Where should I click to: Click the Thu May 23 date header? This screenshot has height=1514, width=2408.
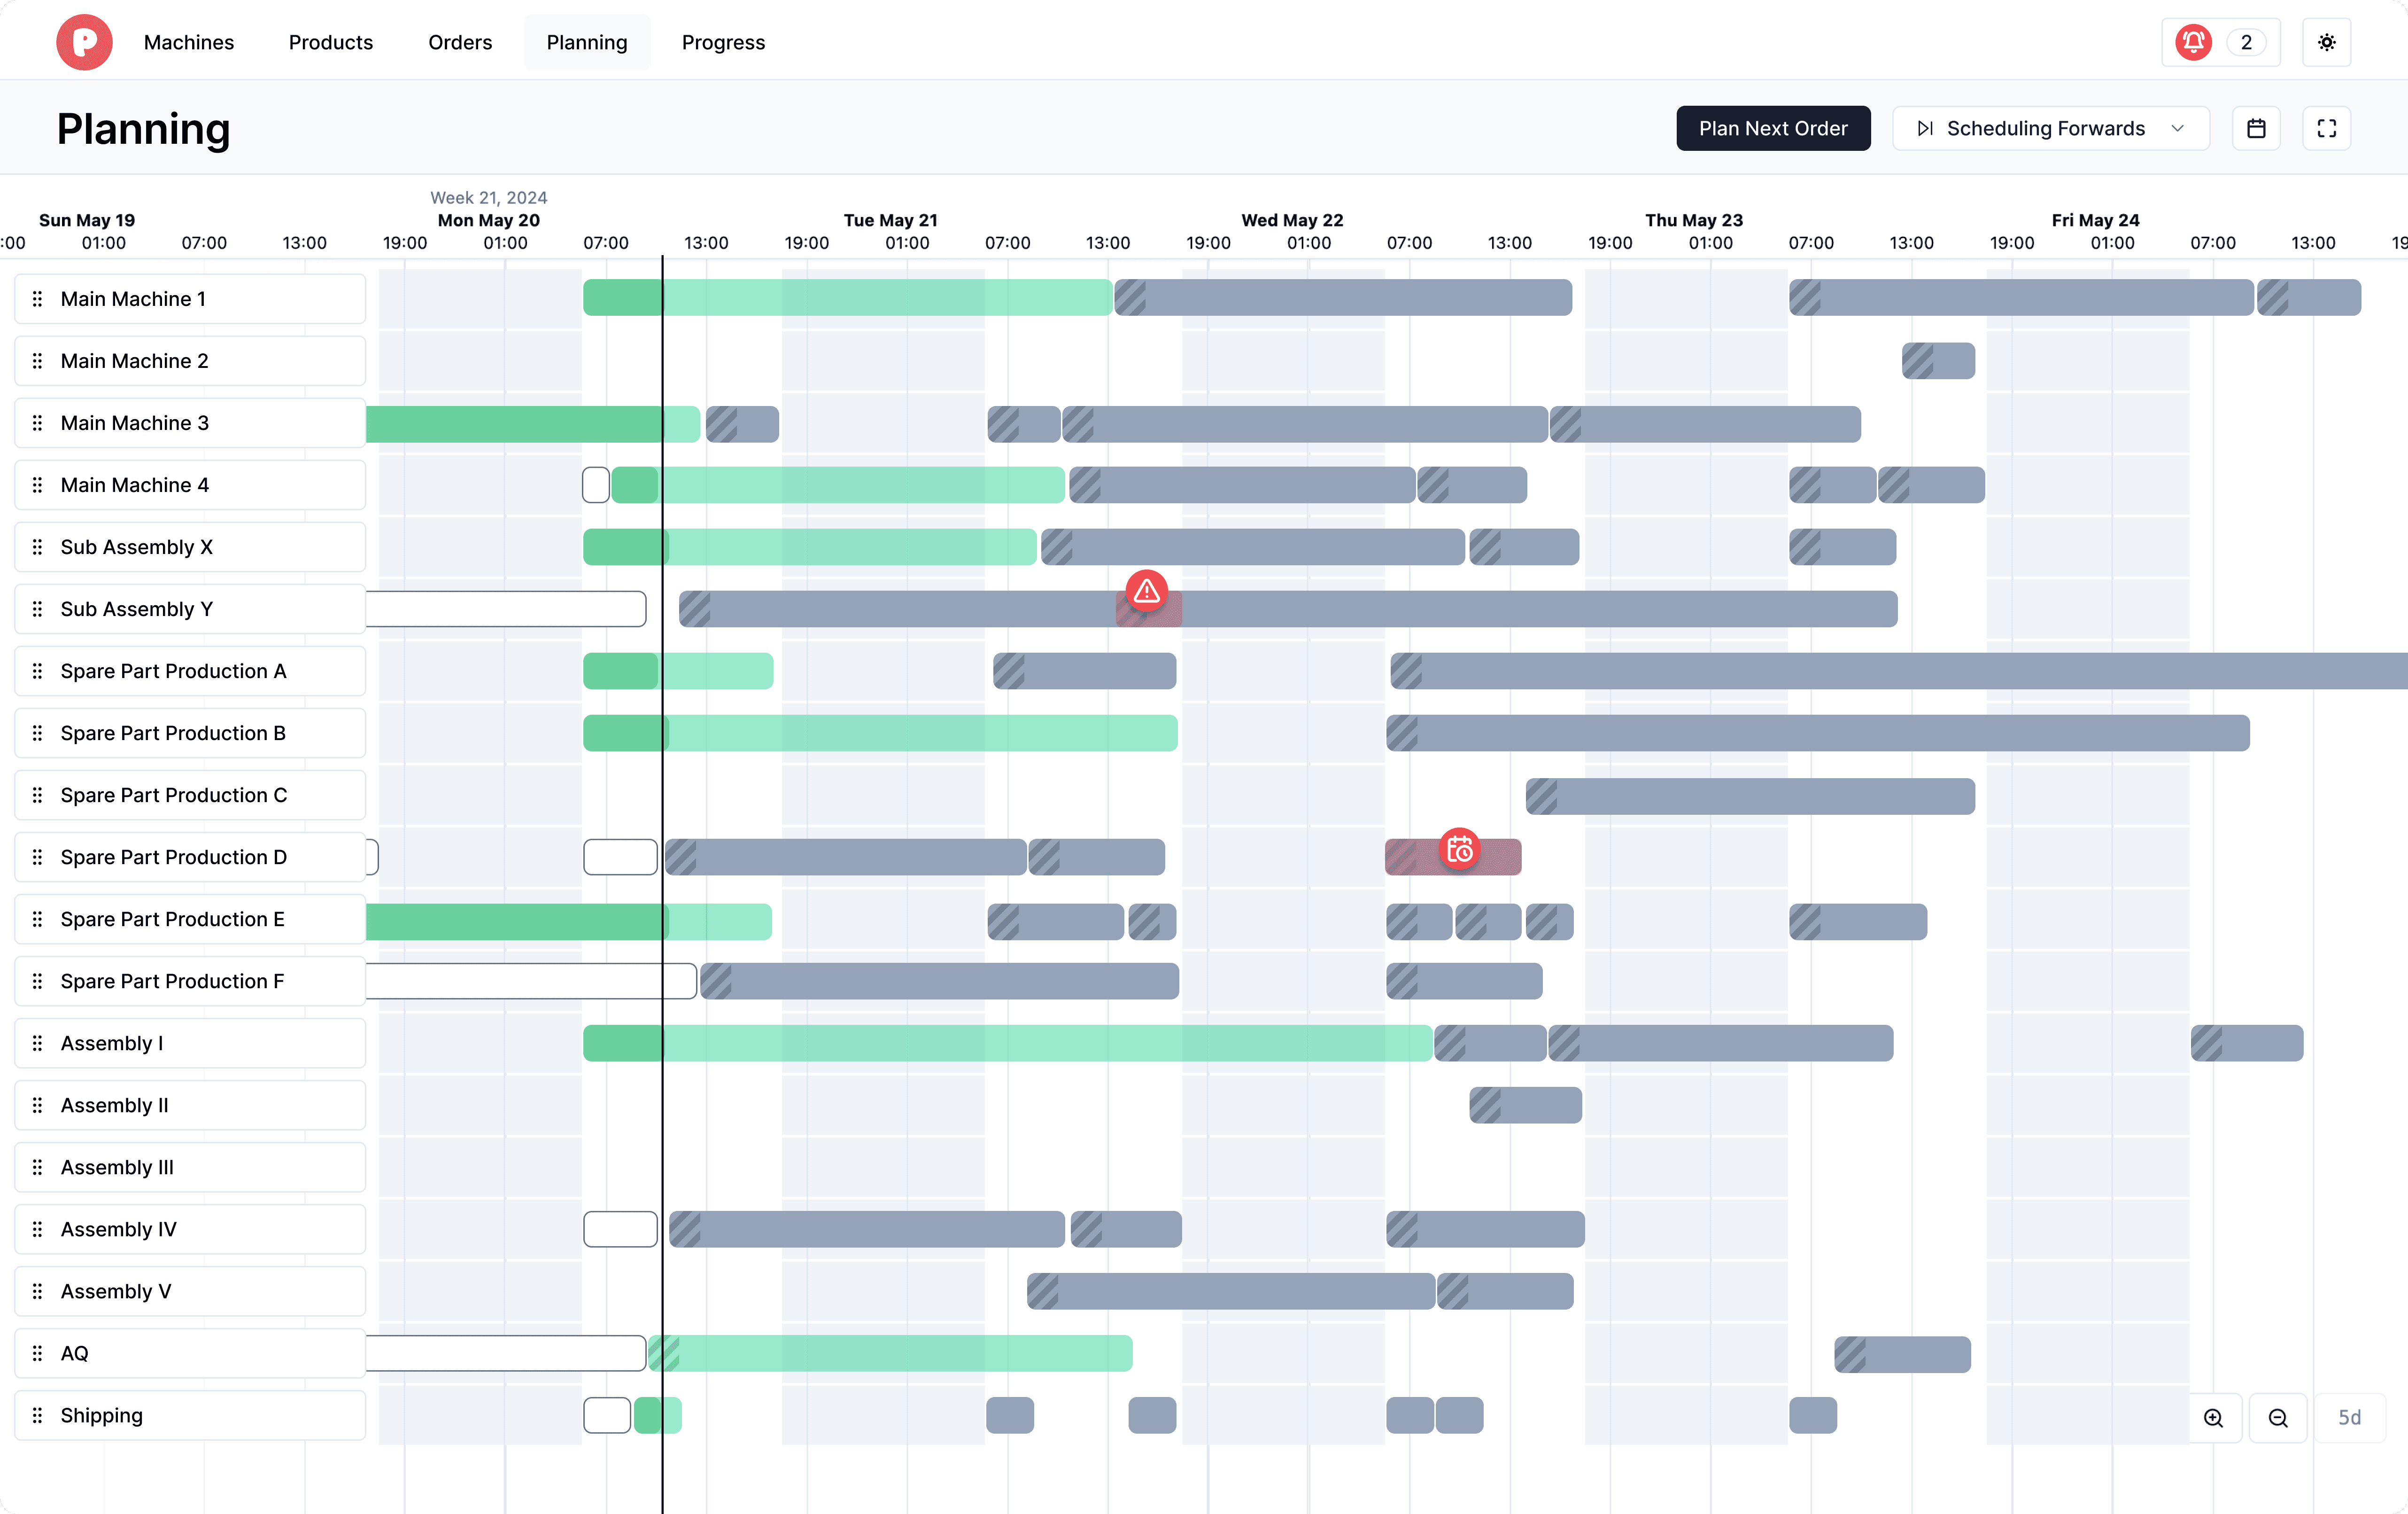[x=1694, y=220]
